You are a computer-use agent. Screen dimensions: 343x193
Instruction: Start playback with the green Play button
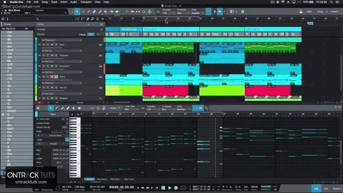(x=170, y=188)
